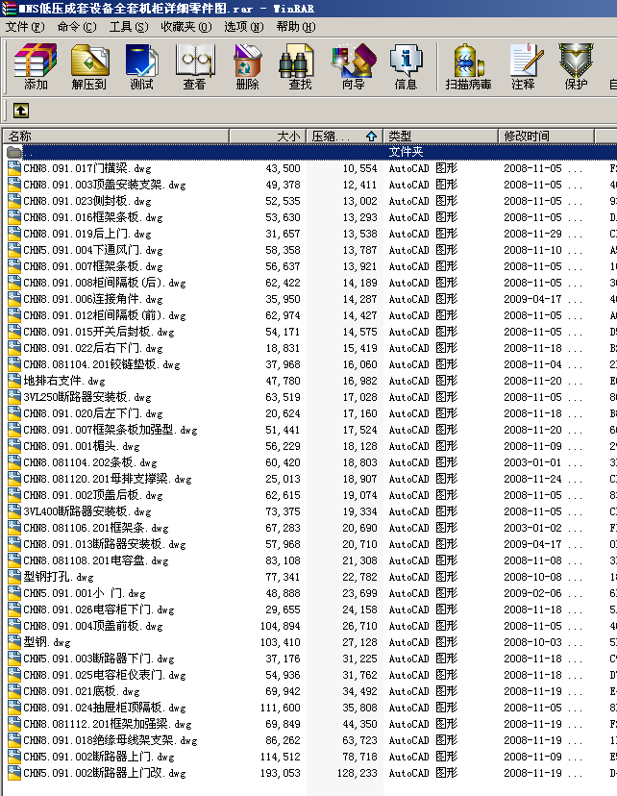Select file CHN8.091.022后右下门.dwg
617x796 pixels.
[x=93, y=348]
